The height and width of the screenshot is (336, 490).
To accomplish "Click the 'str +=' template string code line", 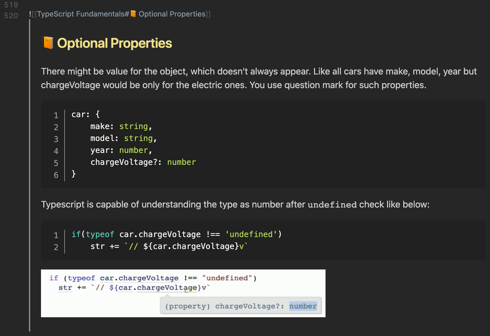I will coord(169,246).
